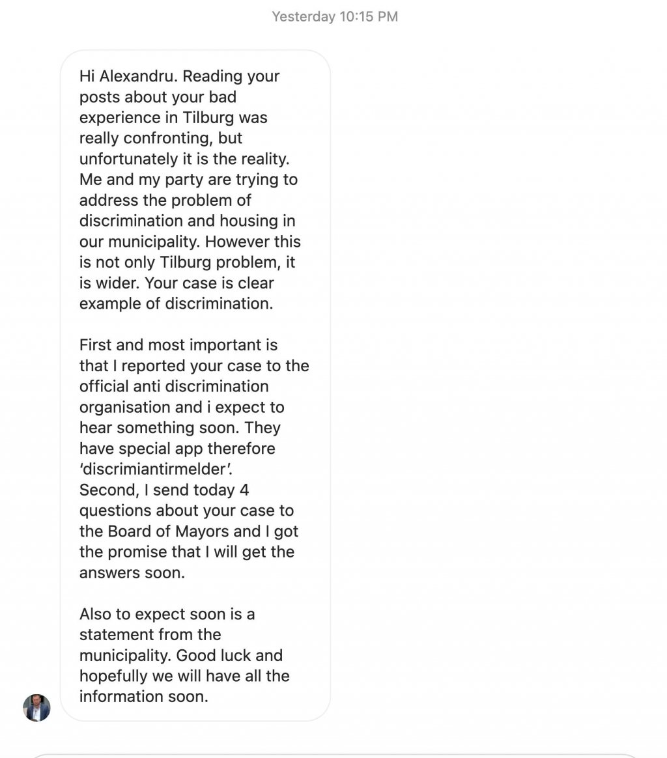Screen dimensions: 667x758
Task: Click the word 'discrimiantirmelder' in the message
Action: 155,469
